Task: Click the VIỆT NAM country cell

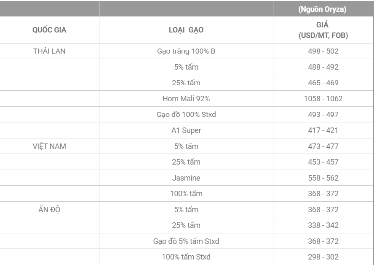Action: [x=49, y=146]
